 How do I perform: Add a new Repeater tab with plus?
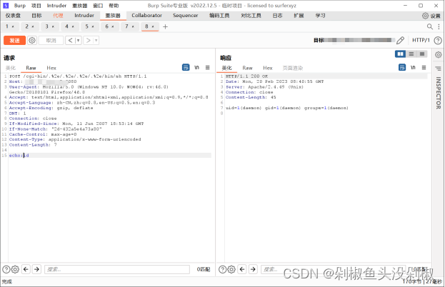(165, 26)
